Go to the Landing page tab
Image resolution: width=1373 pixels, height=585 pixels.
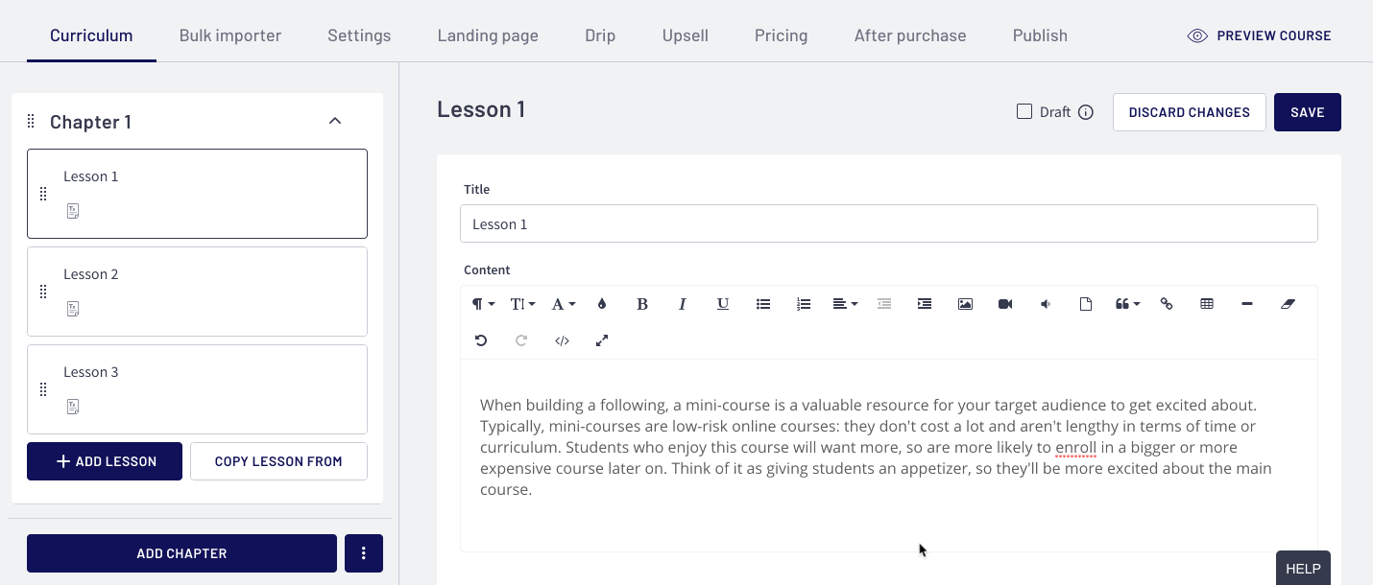(488, 35)
